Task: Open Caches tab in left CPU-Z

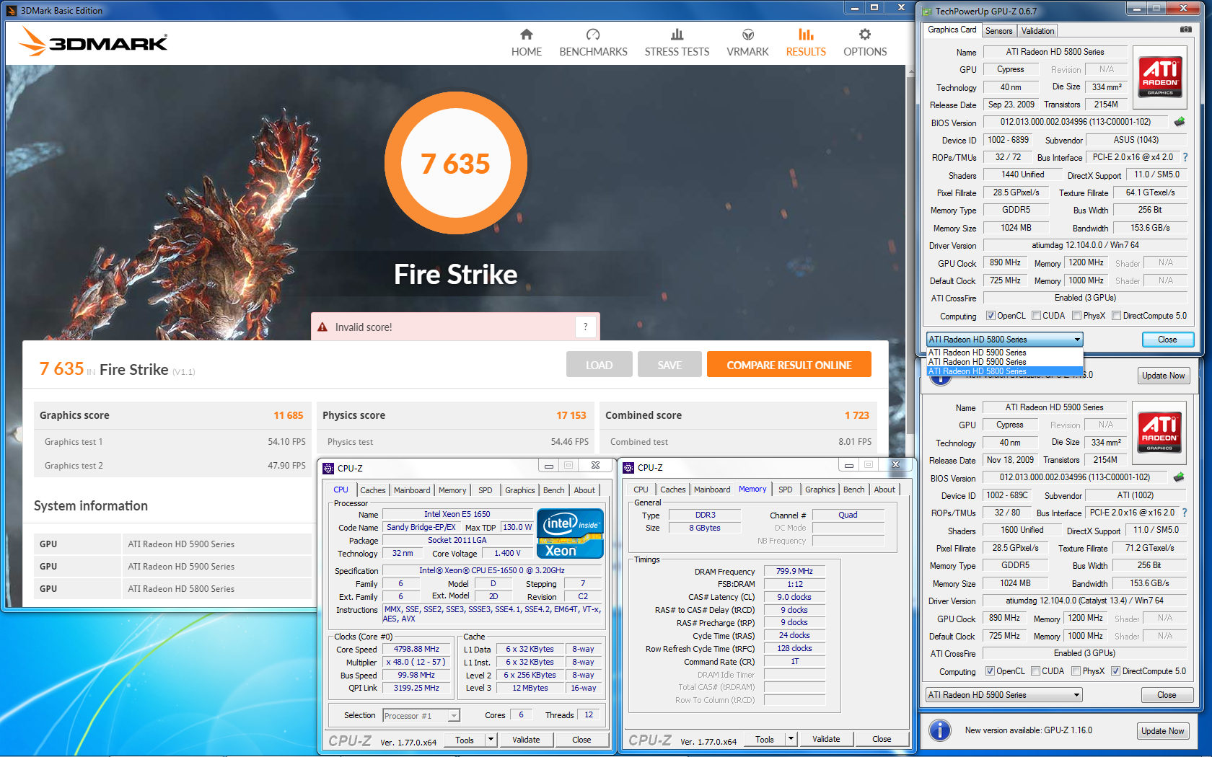Action: coord(372,490)
